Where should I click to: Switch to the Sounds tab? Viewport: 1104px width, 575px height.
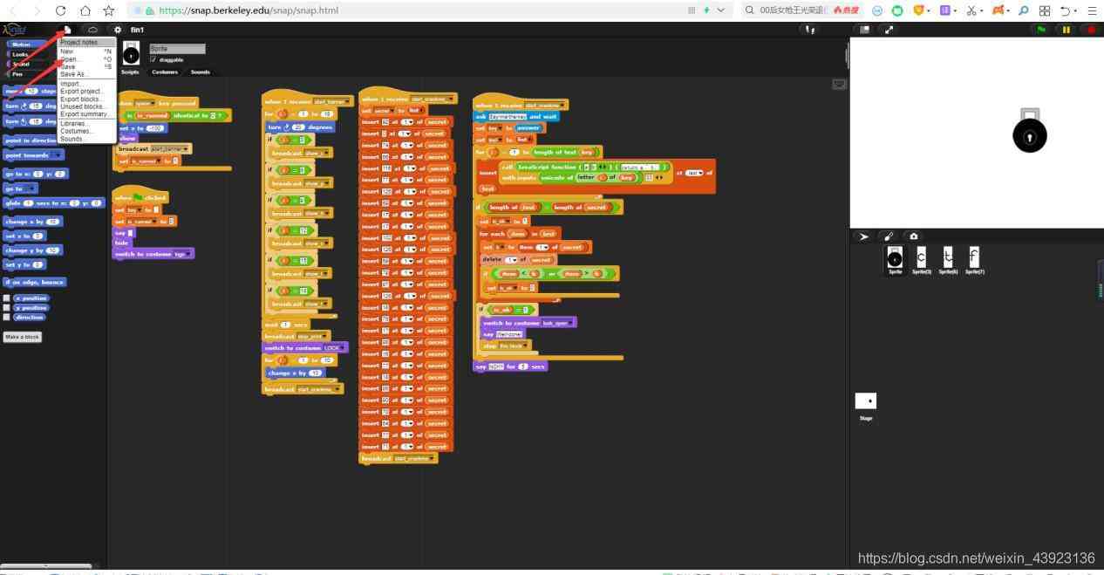coord(201,72)
